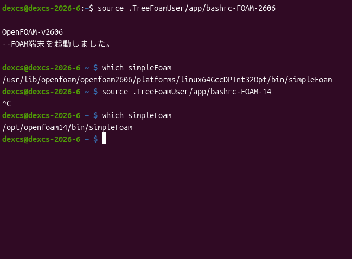Screen dimensions: 352x259
Task: Click the blue '~' on the last prompt line
Action: (87, 139)
